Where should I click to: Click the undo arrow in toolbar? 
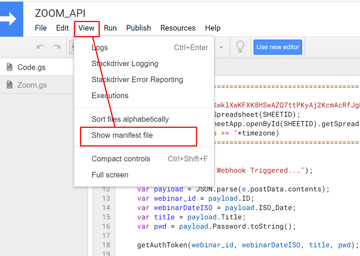pyautogui.click(x=41, y=47)
